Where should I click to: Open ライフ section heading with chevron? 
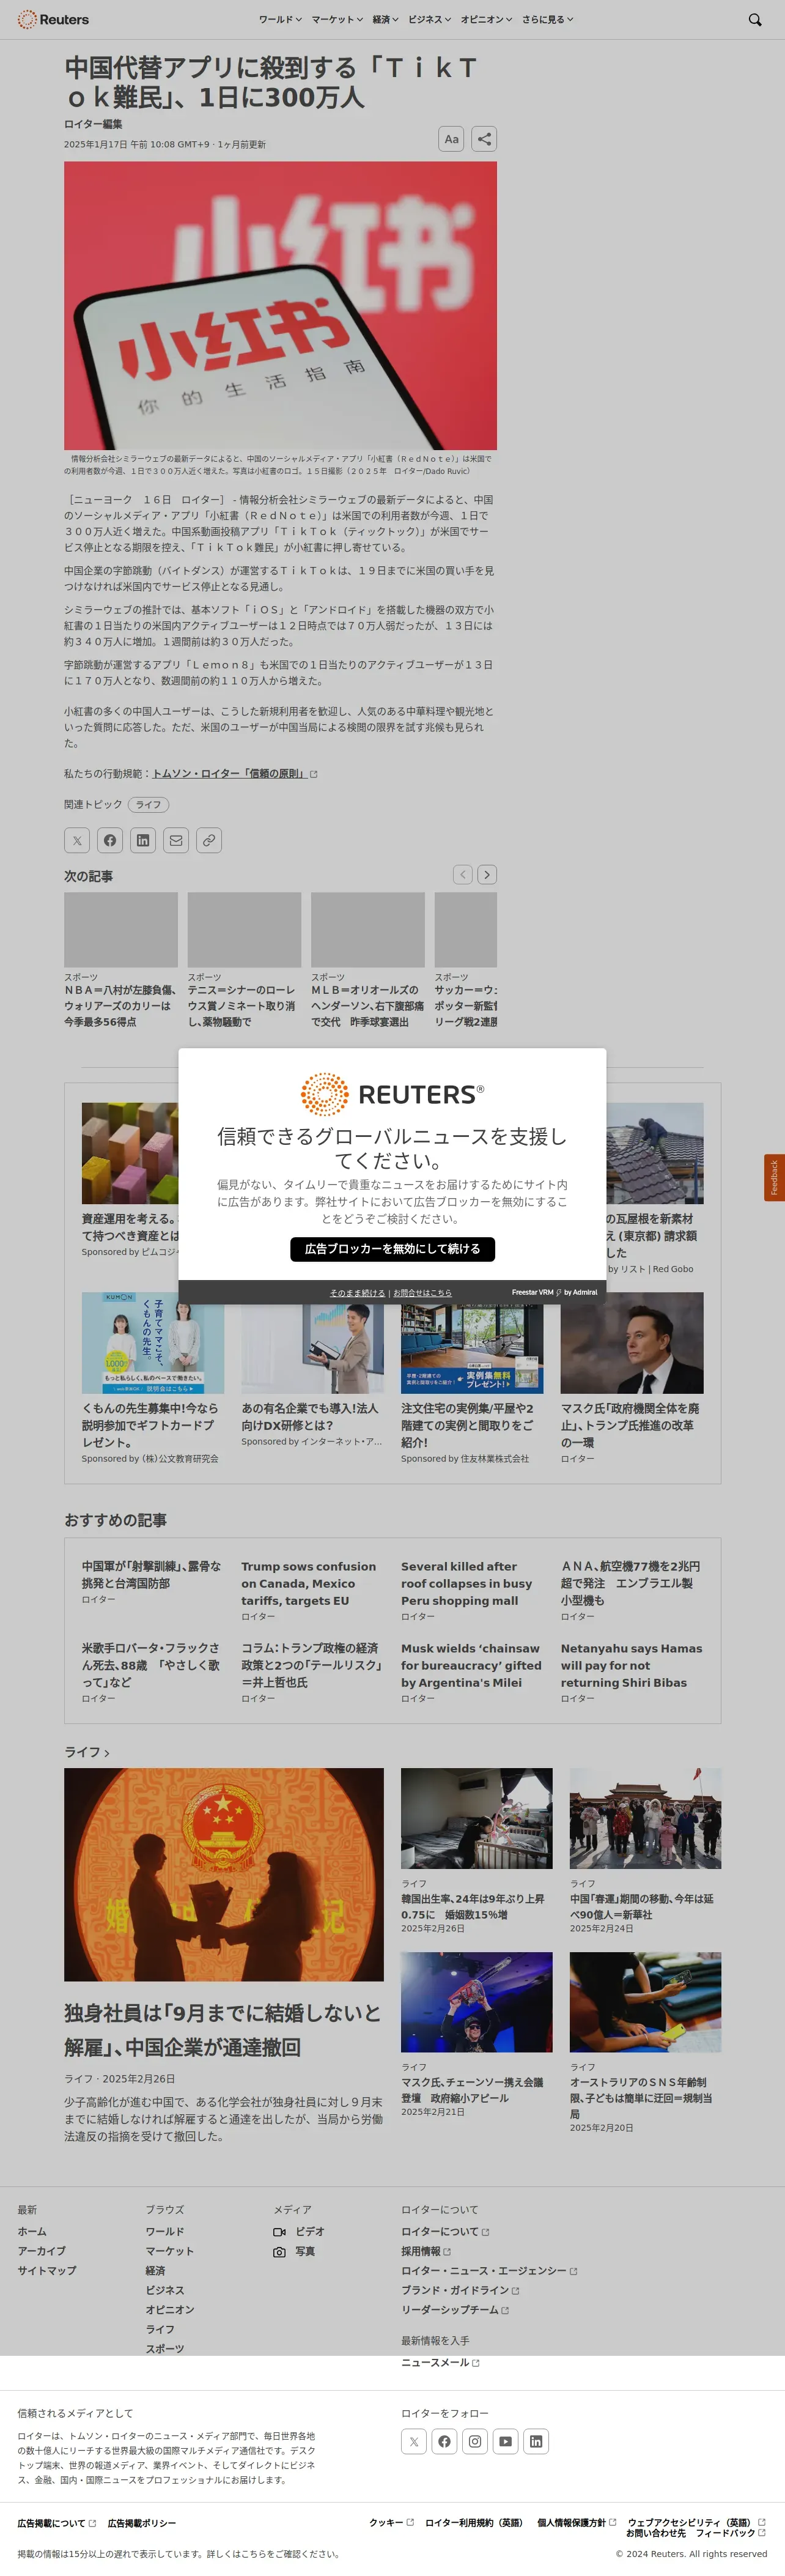[x=87, y=1752]
